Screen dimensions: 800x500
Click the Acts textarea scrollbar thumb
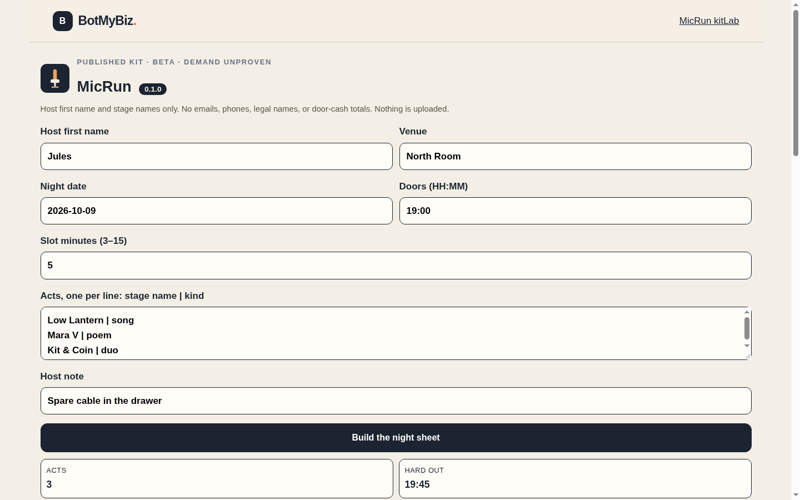click(x=747, y=328)
